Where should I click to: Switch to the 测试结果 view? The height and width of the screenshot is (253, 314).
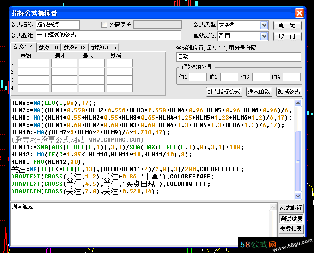(291, 218)
